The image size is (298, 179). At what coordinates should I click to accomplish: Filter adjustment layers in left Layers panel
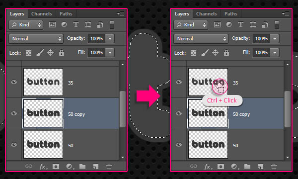64,24
